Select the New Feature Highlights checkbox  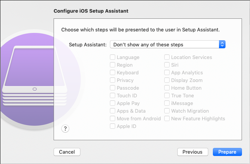[x=167, y=119]
